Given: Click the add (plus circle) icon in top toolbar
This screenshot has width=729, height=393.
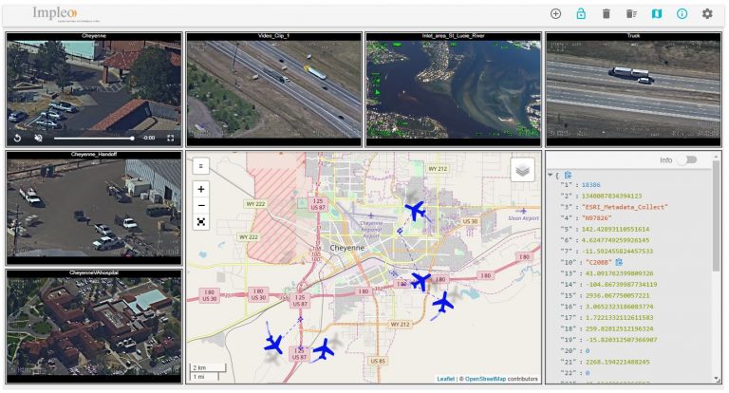Looking at the screenshot, I should (555, 13).
